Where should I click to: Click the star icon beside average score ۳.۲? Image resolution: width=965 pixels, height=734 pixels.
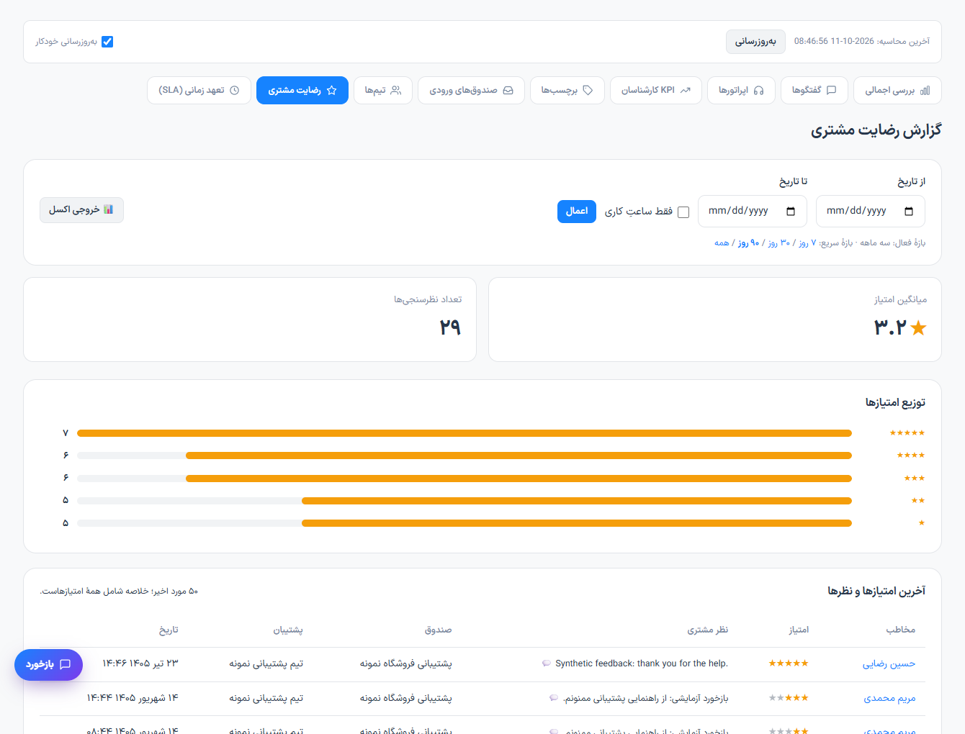[x=918, y=328]
